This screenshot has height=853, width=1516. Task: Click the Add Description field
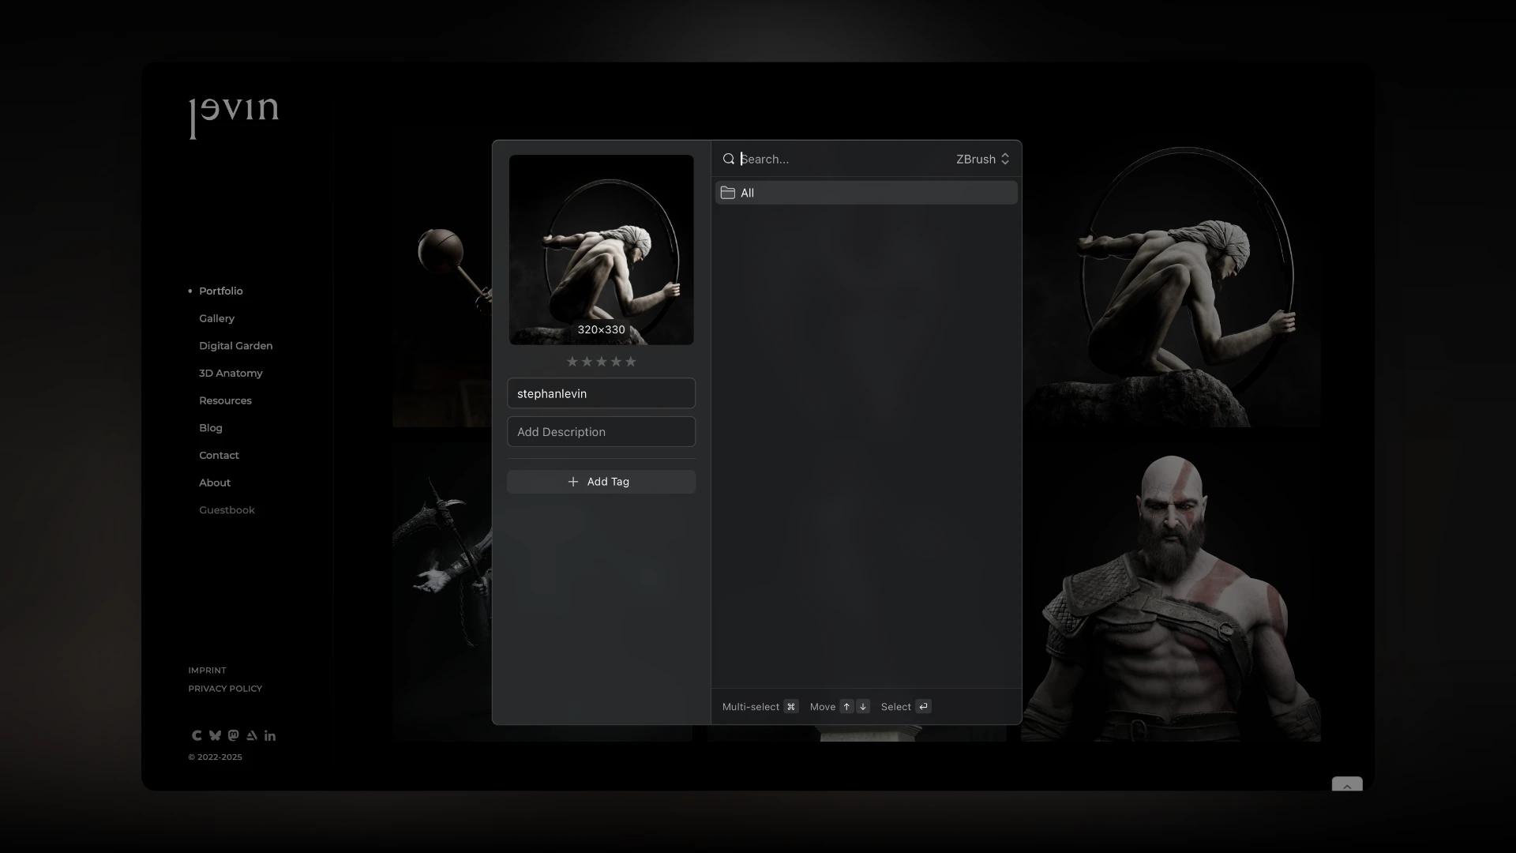601,432
